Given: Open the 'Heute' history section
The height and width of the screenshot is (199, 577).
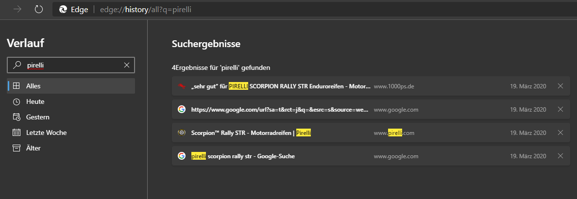Looking at the screenshot, I should pos(35,101).
